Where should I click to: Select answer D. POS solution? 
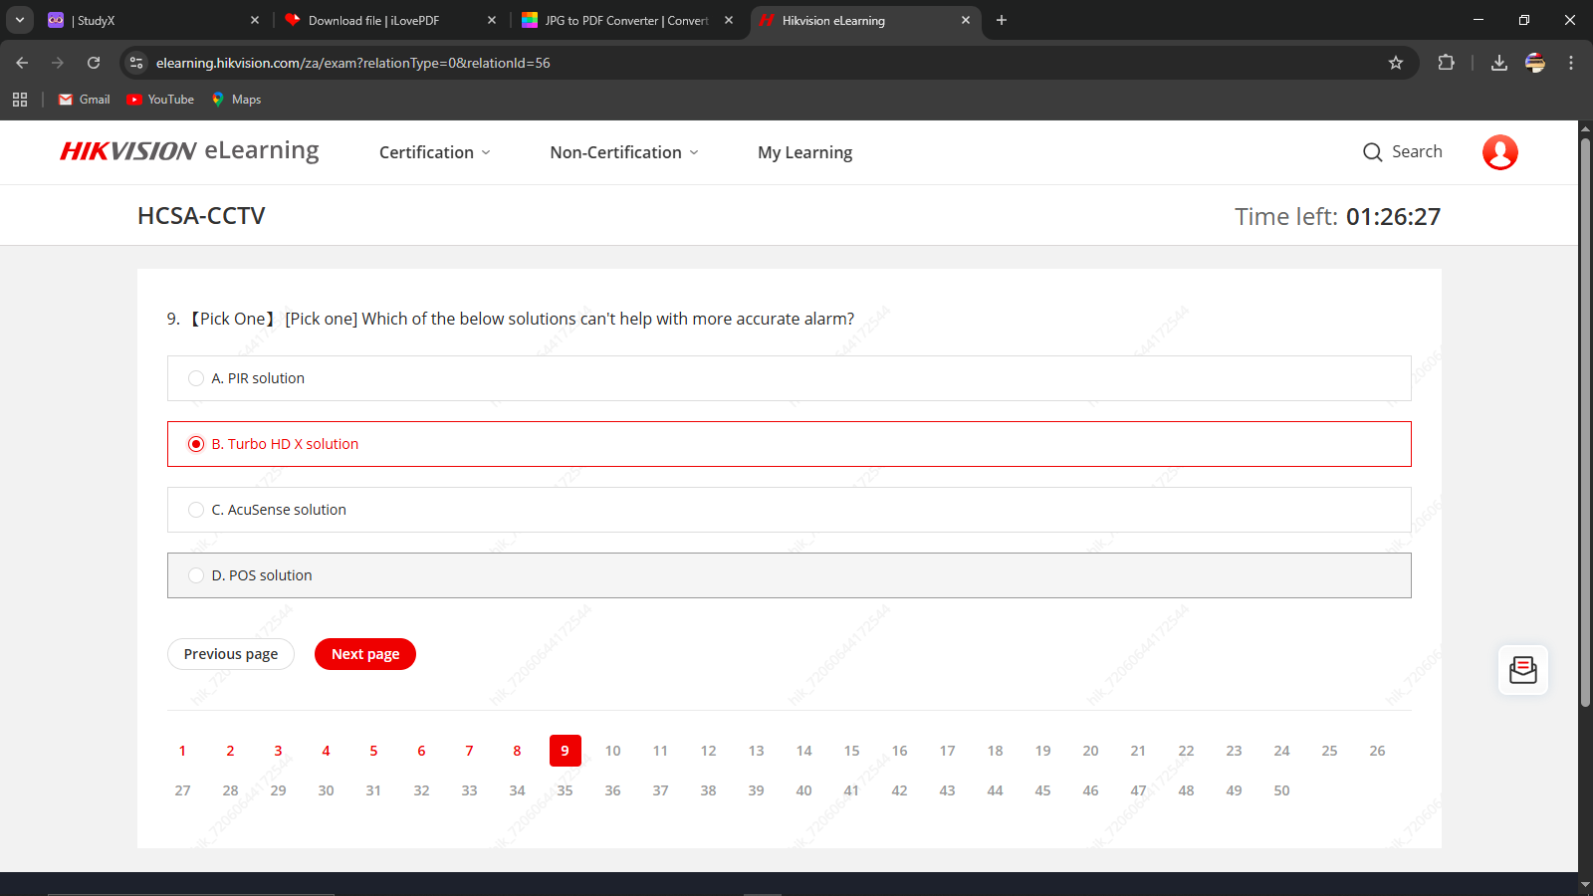(x=790, y=575)
